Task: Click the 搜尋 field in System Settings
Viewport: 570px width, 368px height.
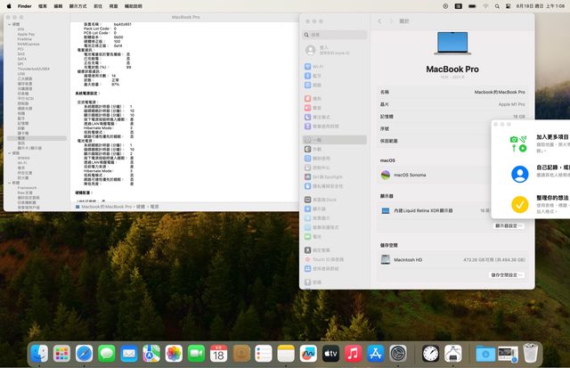Action: [x=334, y=35]
